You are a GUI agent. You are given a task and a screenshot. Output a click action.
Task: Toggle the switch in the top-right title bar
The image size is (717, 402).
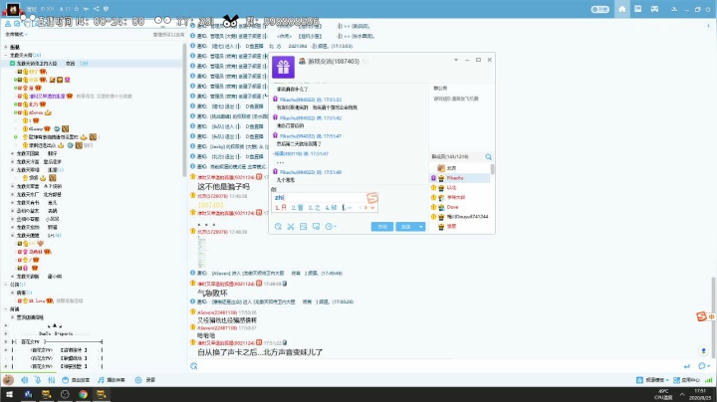599,9
